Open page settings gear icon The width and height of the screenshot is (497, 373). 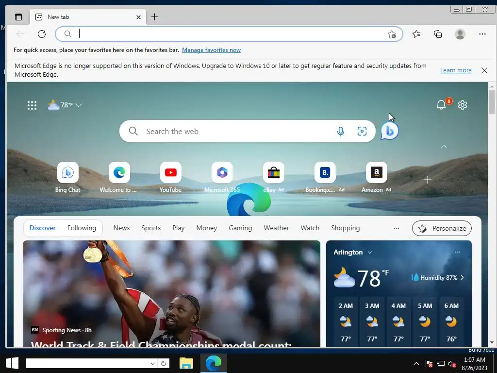(x=463, y=105)
